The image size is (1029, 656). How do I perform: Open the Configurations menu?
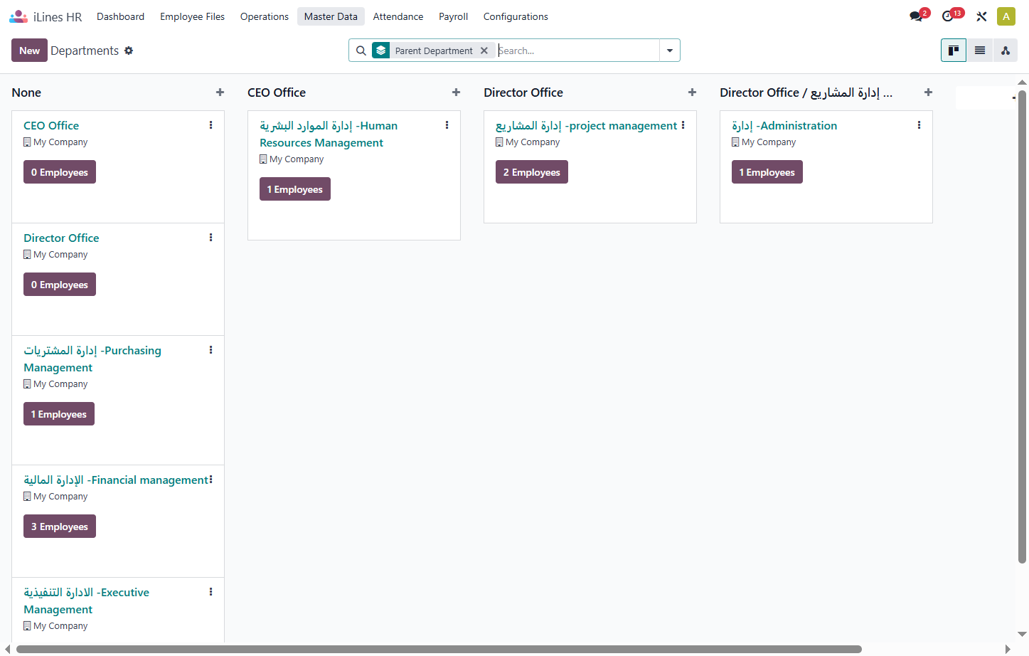point(516,16)
